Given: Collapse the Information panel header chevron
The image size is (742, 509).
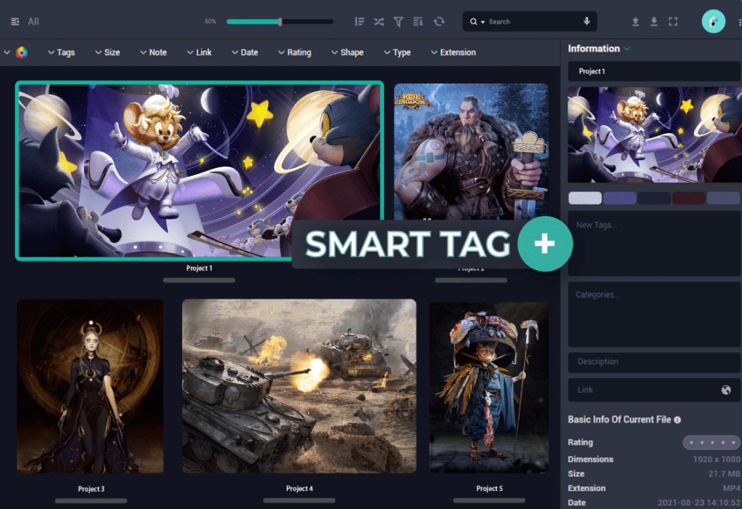Looking at the screenshot, I should [x=627, y=48].
